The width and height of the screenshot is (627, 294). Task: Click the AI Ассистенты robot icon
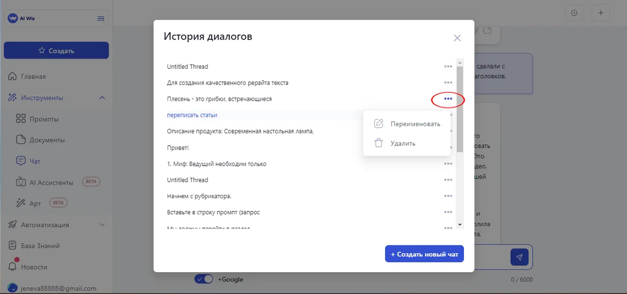(x=21, y=182)
